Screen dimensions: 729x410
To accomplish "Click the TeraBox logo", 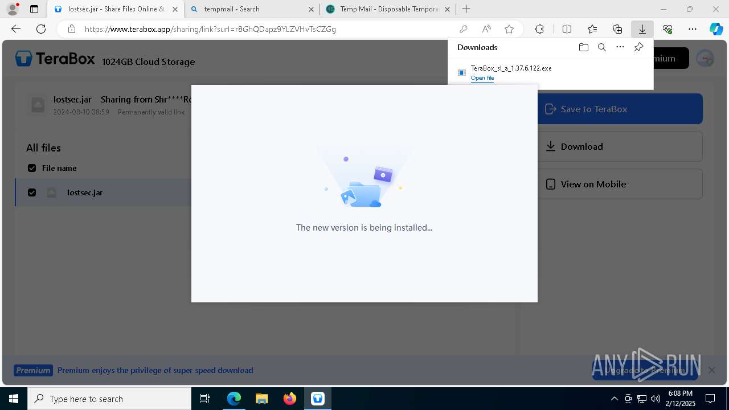I will (x=55, y=59).
